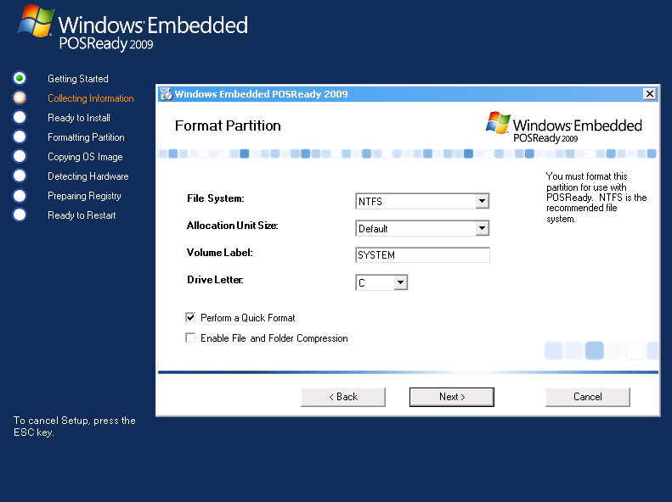The image size is (672, 502).
Task: Click the Formatting Partition step indicator
Action: pyautogui.click(x=20, y=137)
